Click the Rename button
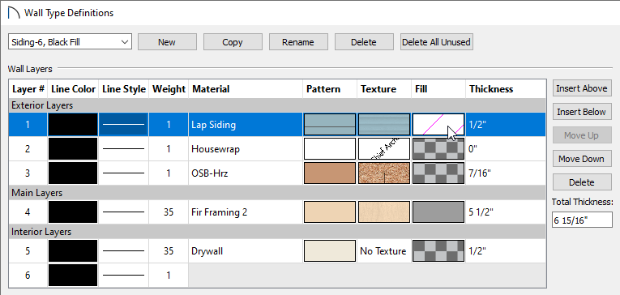This screenshot has height=295, width=620. click(298, 42)
